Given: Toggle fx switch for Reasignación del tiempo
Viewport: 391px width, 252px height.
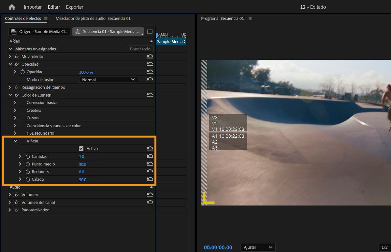Looking at the screenshot, I should (x=17, y=87).
